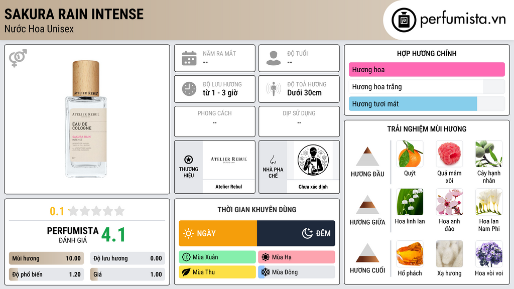The image size is (514, 289).
Task: Click the sillage icon for Độ toả hương
Action: [x=274, y=89]
